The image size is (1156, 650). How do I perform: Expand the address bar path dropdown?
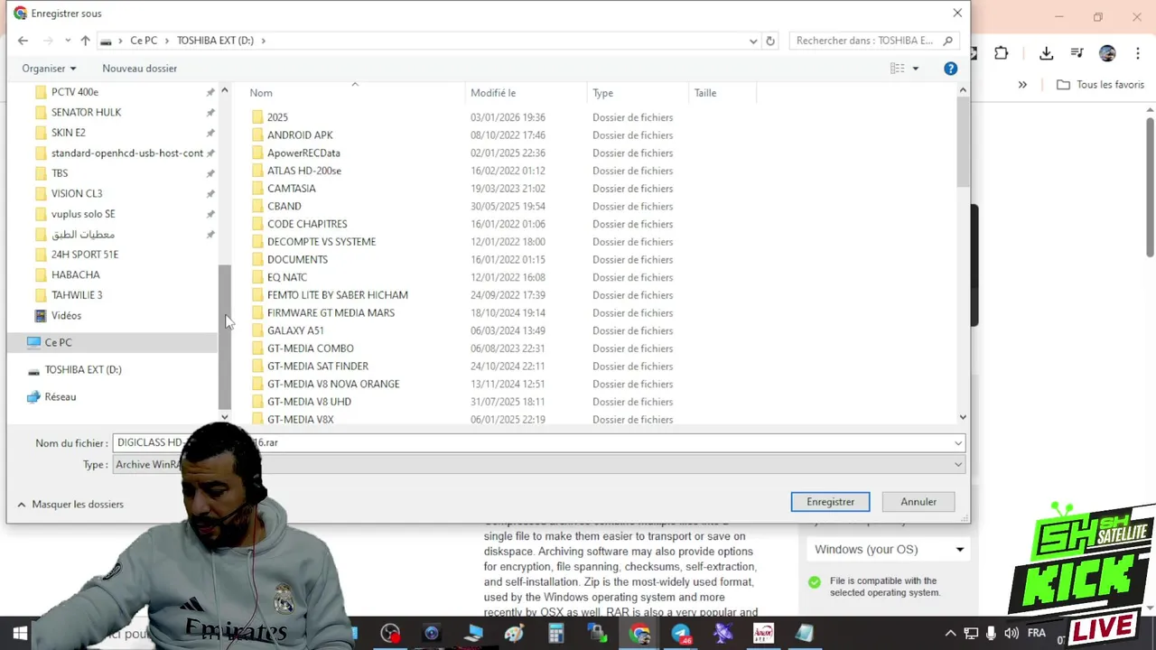tap(752, 41)
